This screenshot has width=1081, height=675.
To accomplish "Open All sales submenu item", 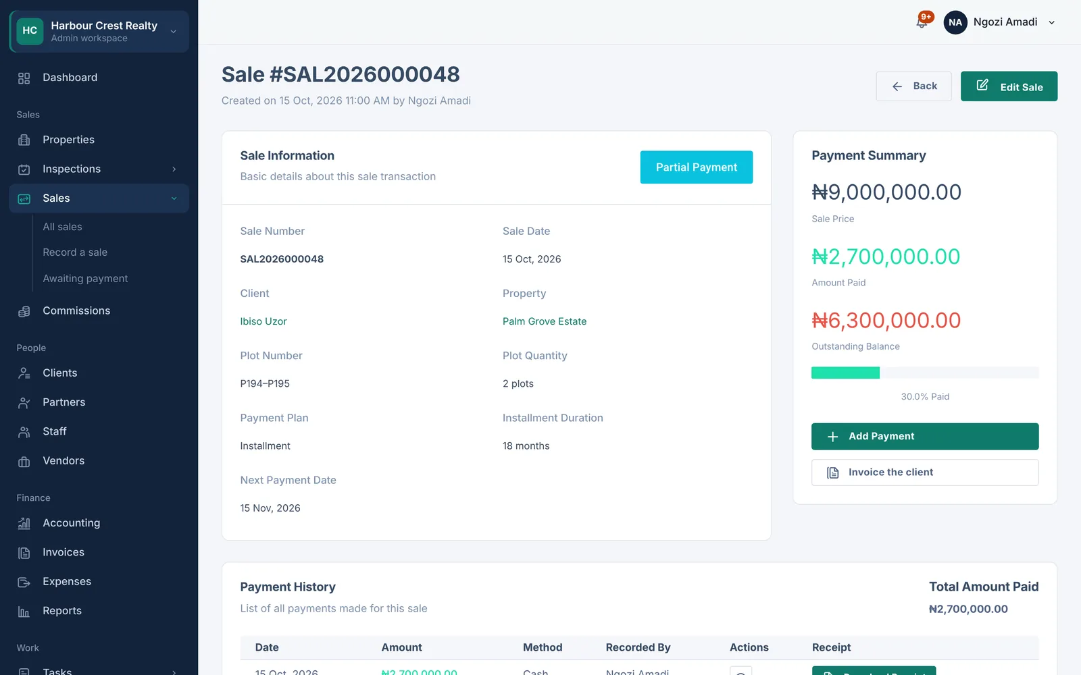I will coord(62,227).
